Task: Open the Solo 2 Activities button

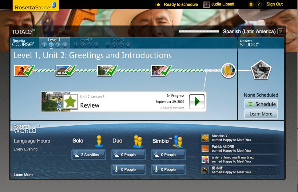Action: (x=88, y=155)
